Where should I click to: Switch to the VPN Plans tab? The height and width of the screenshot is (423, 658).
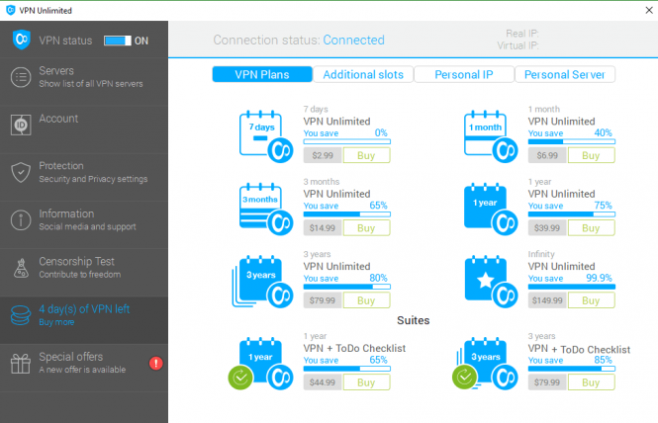(x=262, y=75)
